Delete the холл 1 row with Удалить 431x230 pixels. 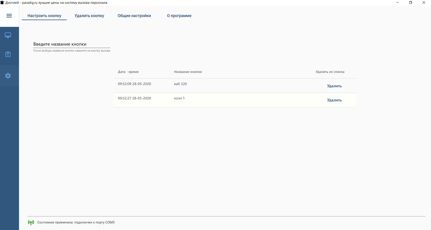334,100
